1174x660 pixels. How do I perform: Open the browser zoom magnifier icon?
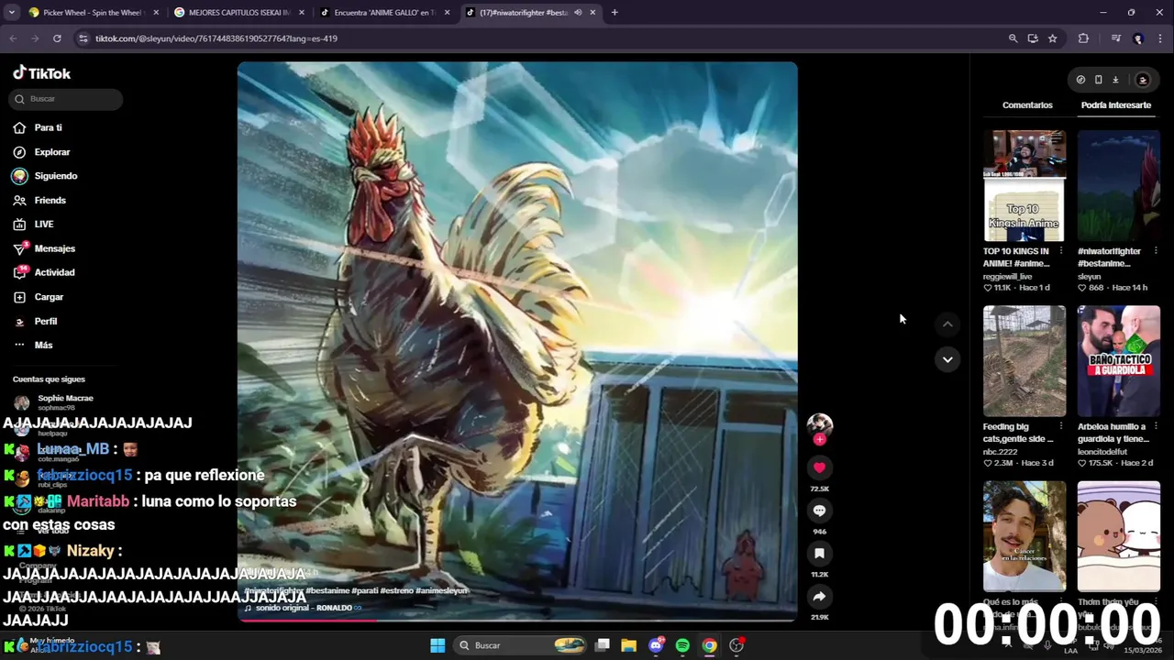tap(1013, 38)
